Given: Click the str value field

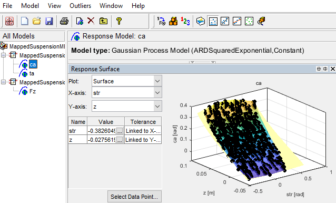Looking at the screenshot, I should click(x=102, y=130).
